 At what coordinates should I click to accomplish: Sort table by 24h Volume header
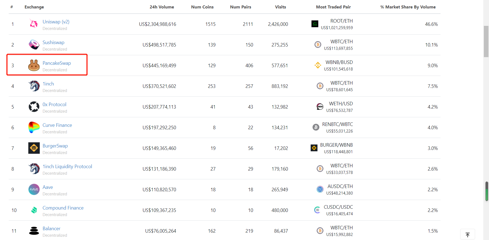(162, 7)
